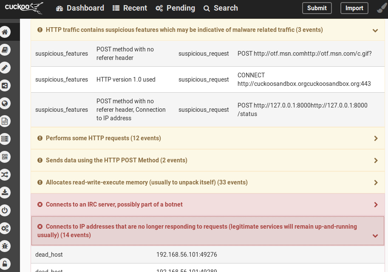Viewport: 388px width, 272px height.
Task: Select the code snippet sidebar icon
Action: 5,121
